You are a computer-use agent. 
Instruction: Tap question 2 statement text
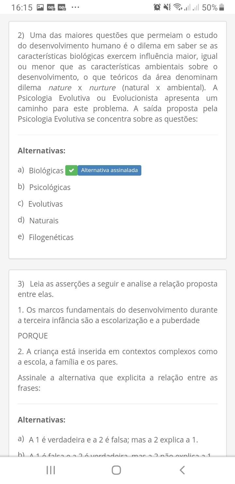tap(117, 77)
